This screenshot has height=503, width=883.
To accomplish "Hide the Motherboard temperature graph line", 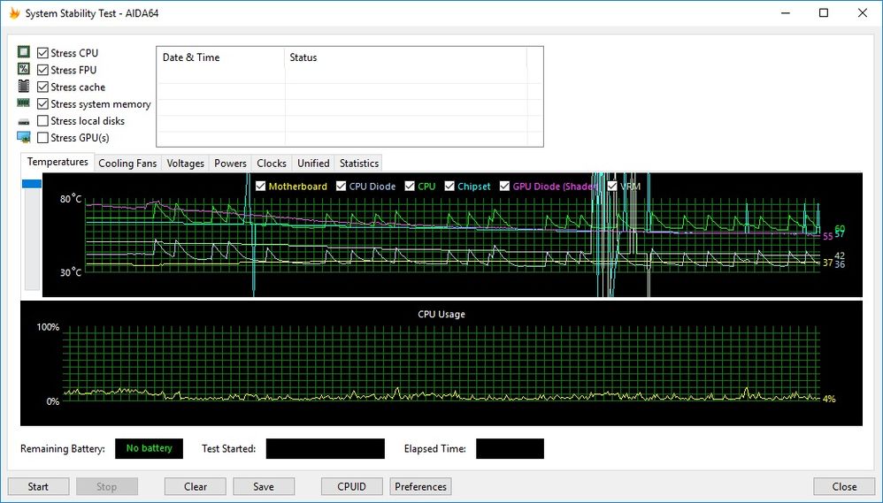I will point(260,187).
